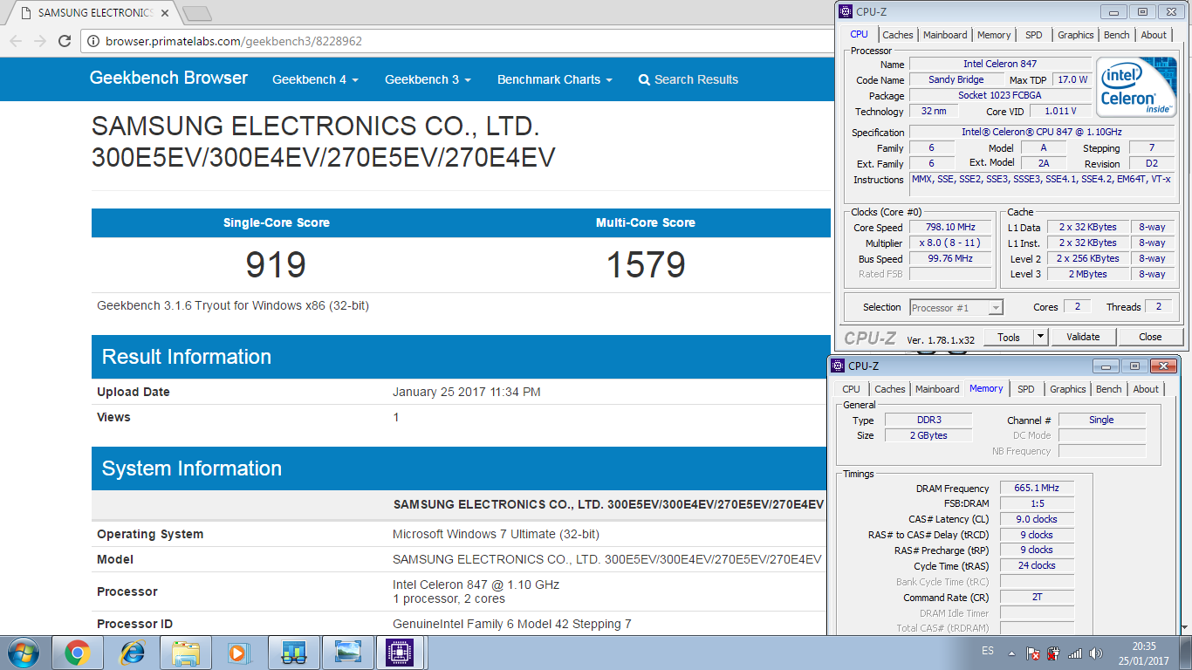Open the Action Center flag icon
This screenshot has width=1192, height=670.
pyautogui.click(x=1032, y=653)
